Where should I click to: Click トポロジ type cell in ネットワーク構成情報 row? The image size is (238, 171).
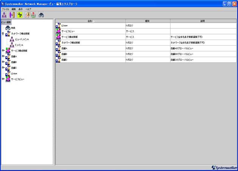pos(148,43)
